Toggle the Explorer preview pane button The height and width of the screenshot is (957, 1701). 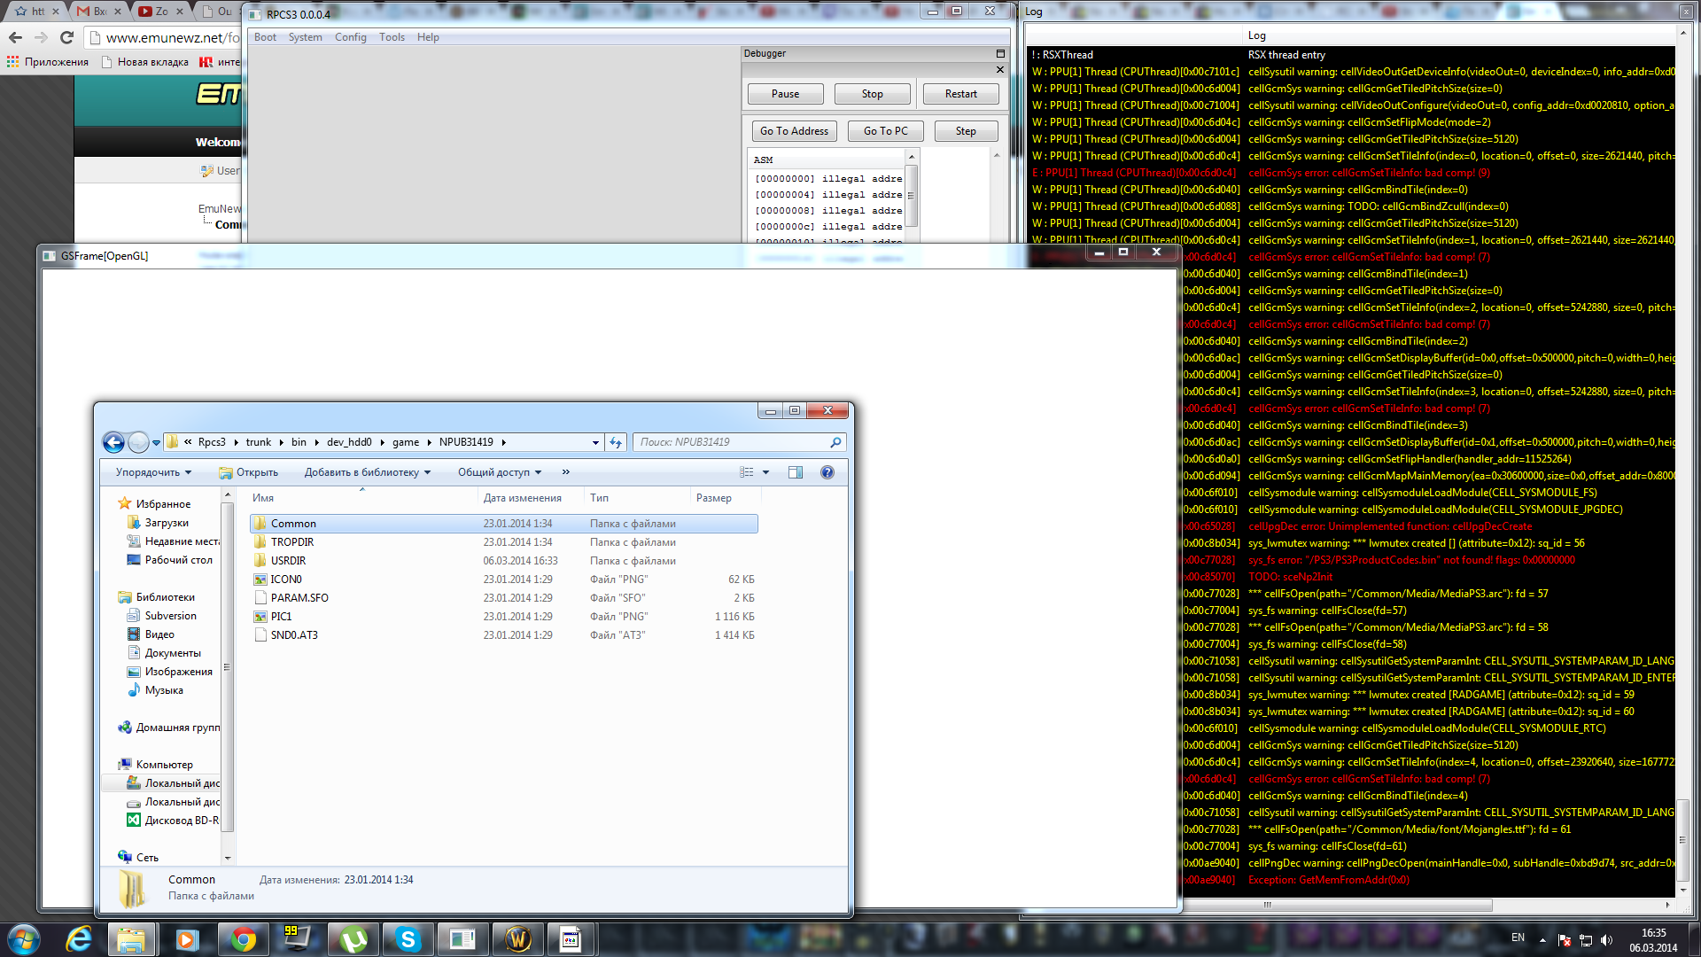tap(795, 472)
